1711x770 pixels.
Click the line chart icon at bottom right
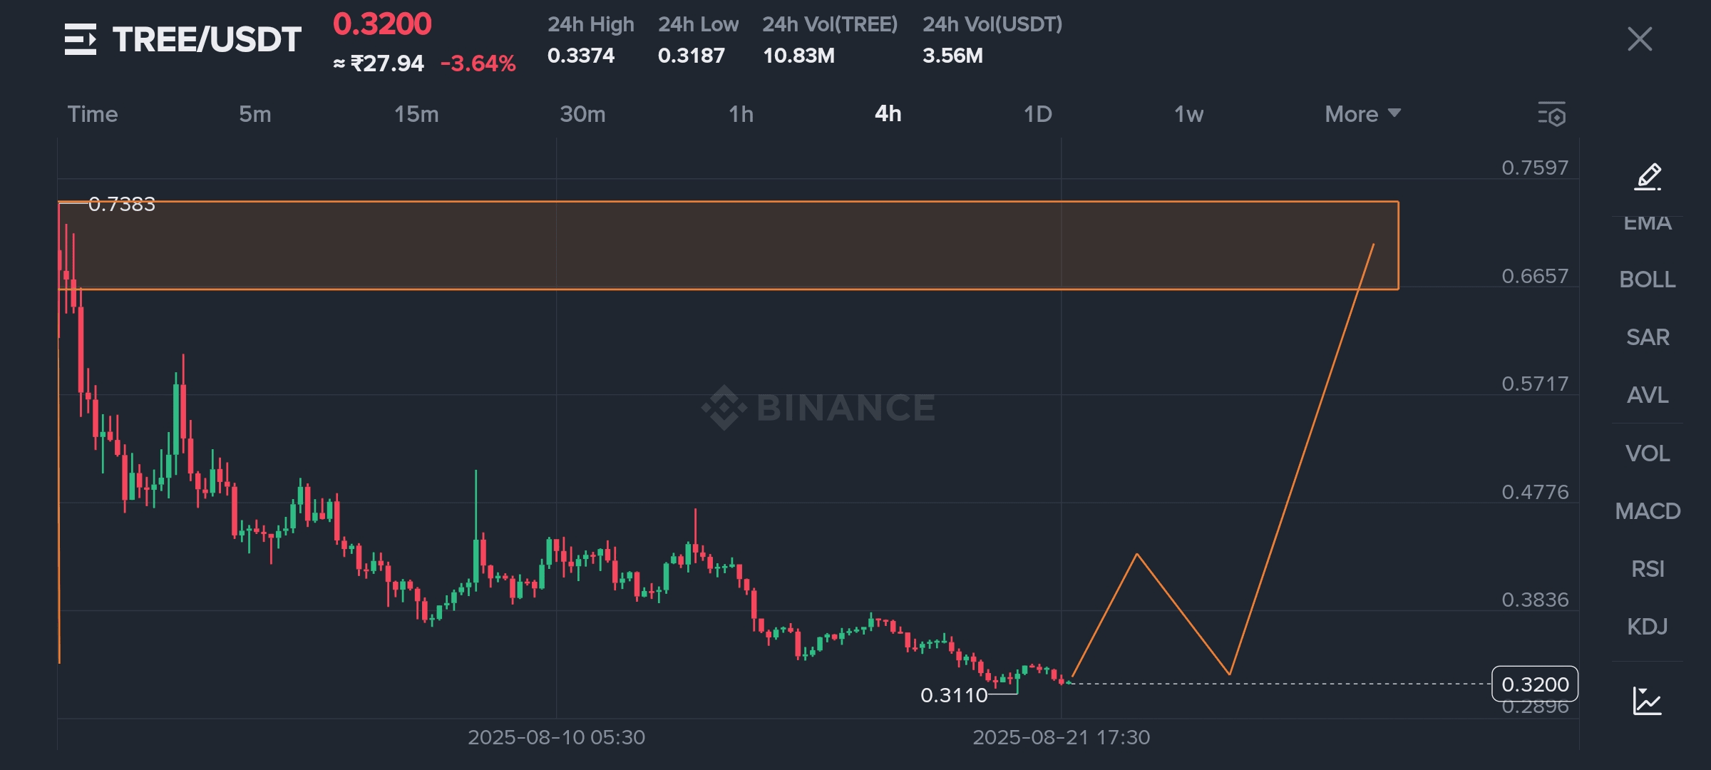(x=1647, y=701)
